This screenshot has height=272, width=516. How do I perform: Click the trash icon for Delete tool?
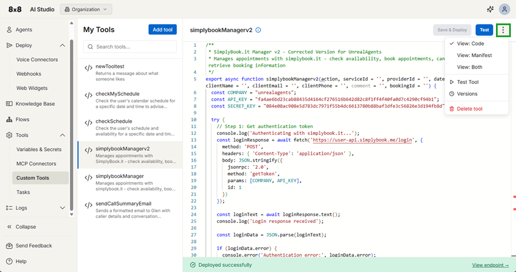click(451, 109)
